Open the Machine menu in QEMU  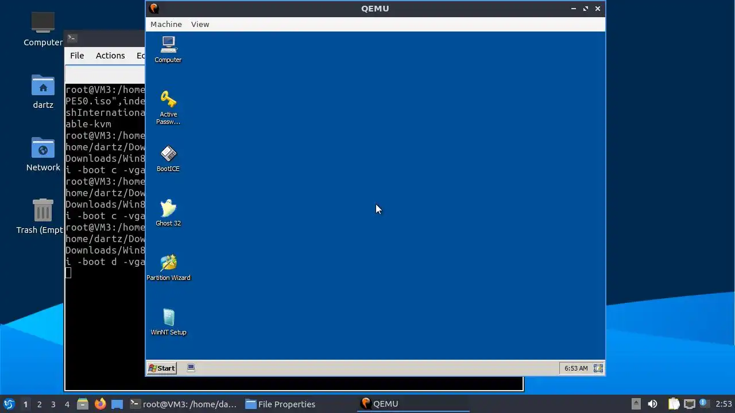pyautogui.click(x=166, y=24)
